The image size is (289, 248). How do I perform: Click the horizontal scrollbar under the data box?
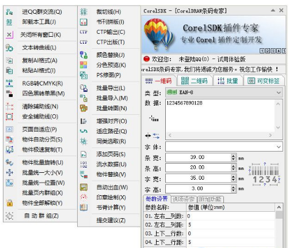pos(220,135)
